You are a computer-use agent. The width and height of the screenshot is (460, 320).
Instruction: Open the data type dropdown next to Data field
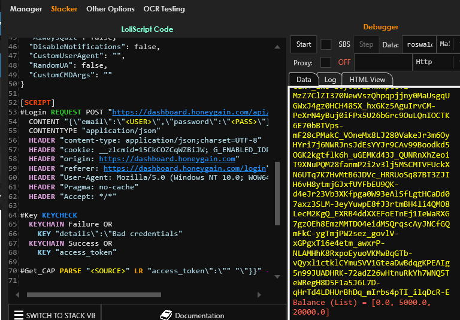point(448,44)
